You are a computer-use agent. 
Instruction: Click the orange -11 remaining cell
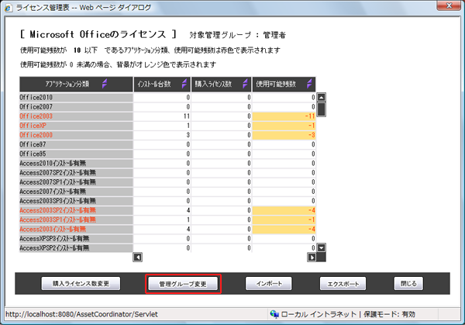point(284,116)
